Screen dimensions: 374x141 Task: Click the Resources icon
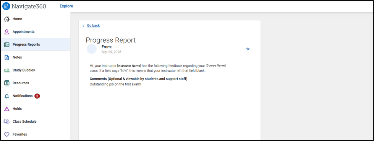tap(6, 83)
